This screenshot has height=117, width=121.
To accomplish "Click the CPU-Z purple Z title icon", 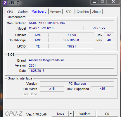I will pyautogui.click(x=5, y=3).
